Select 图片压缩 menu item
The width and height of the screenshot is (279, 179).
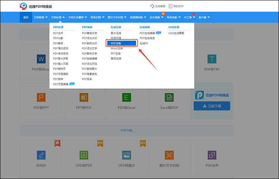(x=116, y=33)
